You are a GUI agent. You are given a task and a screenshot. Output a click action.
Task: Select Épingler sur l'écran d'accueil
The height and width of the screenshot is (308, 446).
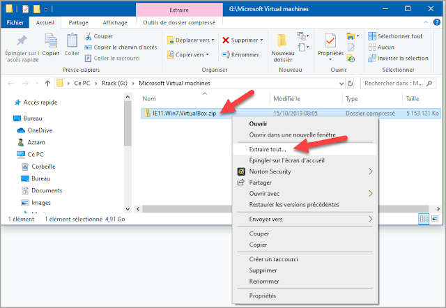[305, 160]
